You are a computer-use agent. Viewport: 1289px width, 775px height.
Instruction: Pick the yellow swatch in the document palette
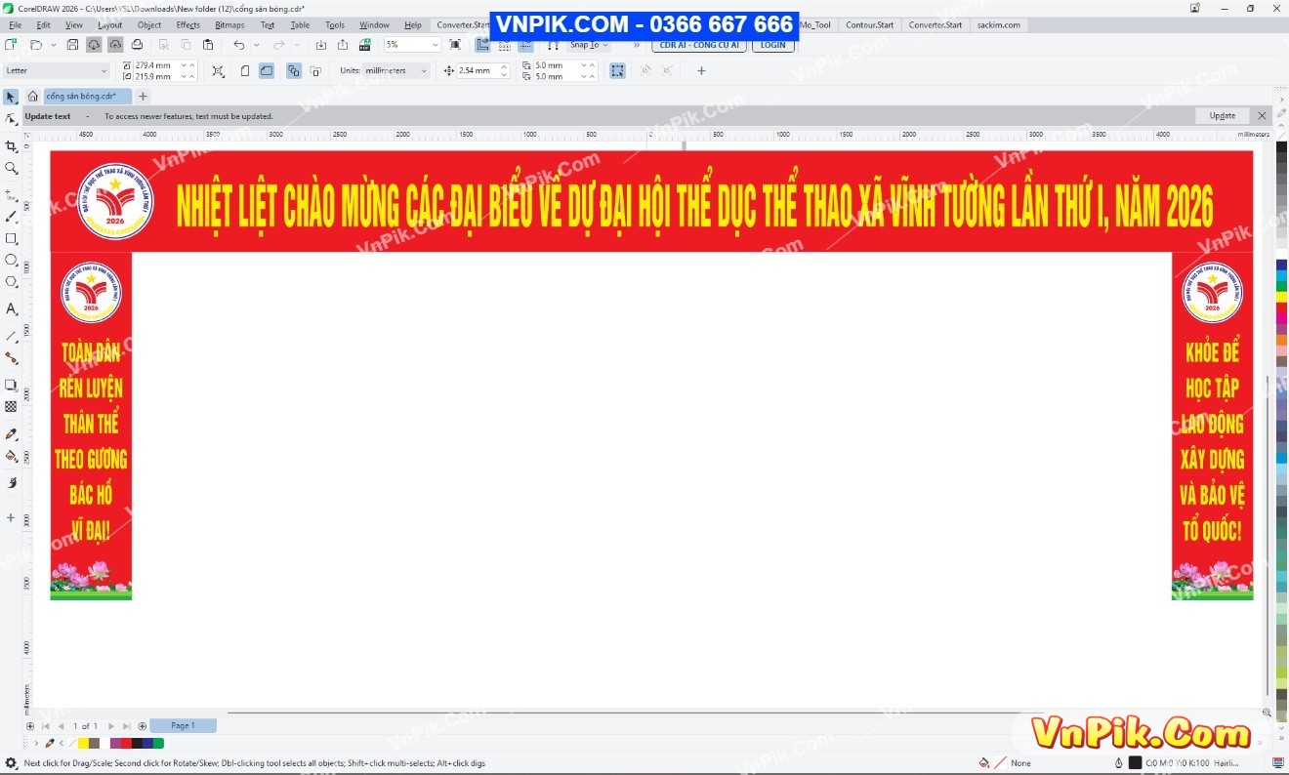[83, 744]
